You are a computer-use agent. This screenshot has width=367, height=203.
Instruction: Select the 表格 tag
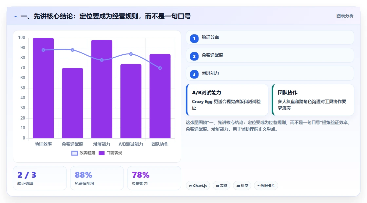pyautogui.click(x=222, y=186)
